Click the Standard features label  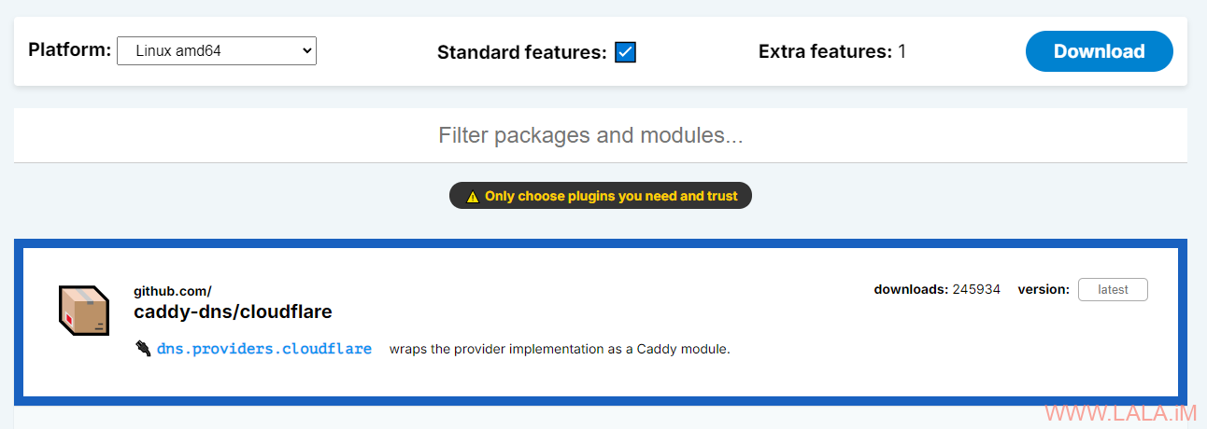pos(522,52)
